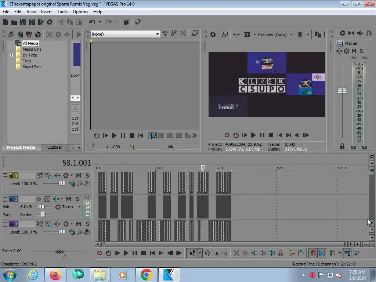The width and height of the screenshot is (376, 282).
Task: Open the Insert menu
Action: click(46, 11)
